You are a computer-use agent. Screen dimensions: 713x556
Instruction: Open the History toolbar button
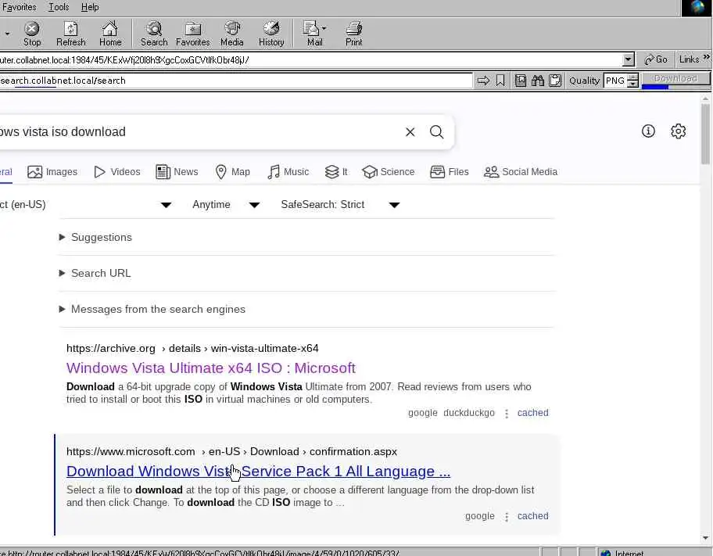[271, 34]
